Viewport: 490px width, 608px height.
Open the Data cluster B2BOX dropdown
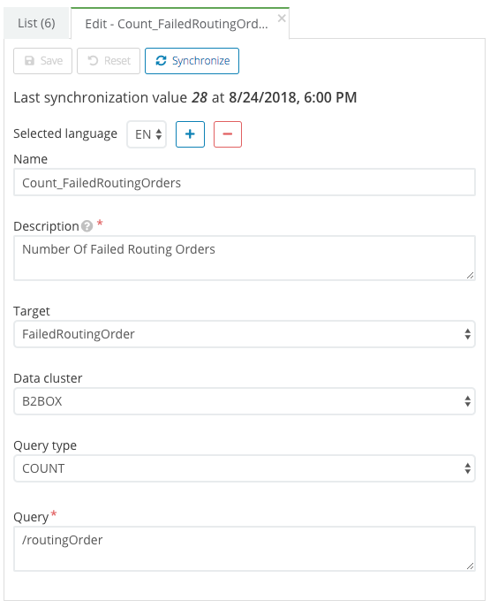tap(245, 401)
